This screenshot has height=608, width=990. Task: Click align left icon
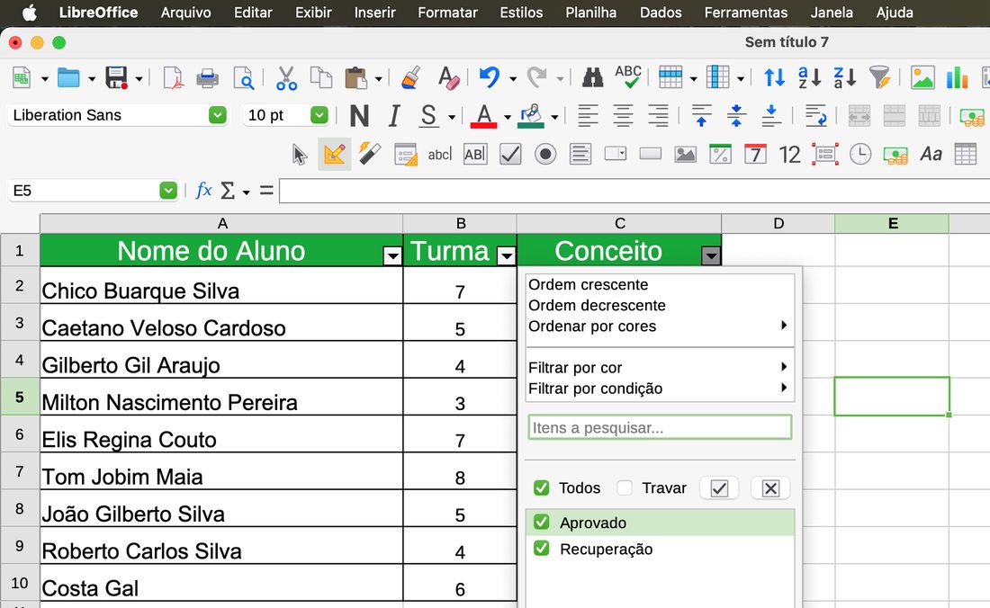pyautogui.click(x=588, y=116)
